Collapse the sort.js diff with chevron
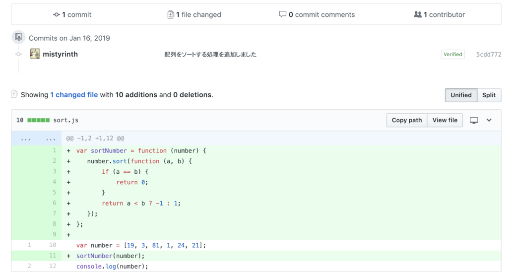The width and height of the screenshot is (508, 278). point(489,120)
